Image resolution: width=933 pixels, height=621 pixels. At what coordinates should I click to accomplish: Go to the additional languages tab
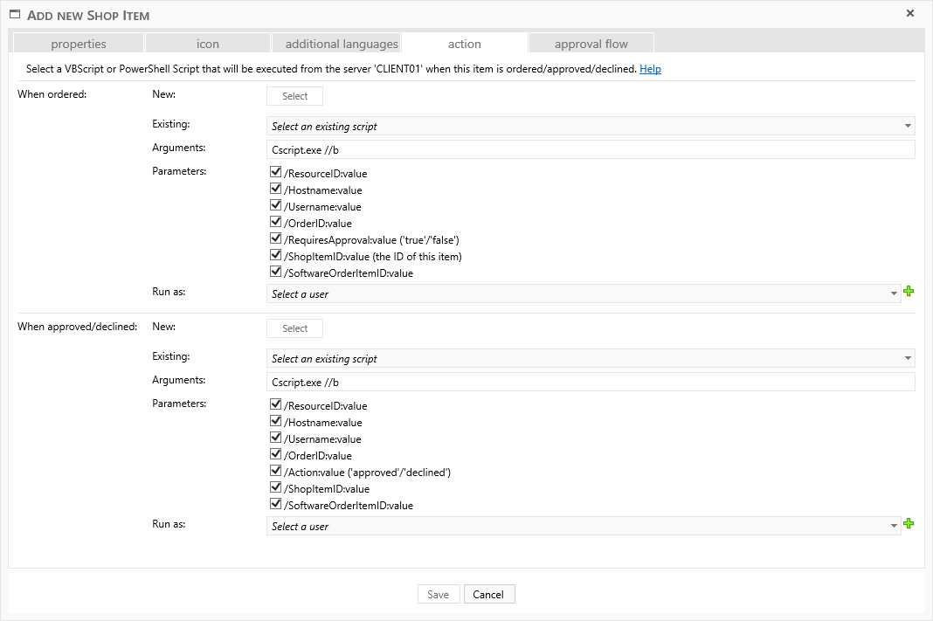tap(342, 44)
